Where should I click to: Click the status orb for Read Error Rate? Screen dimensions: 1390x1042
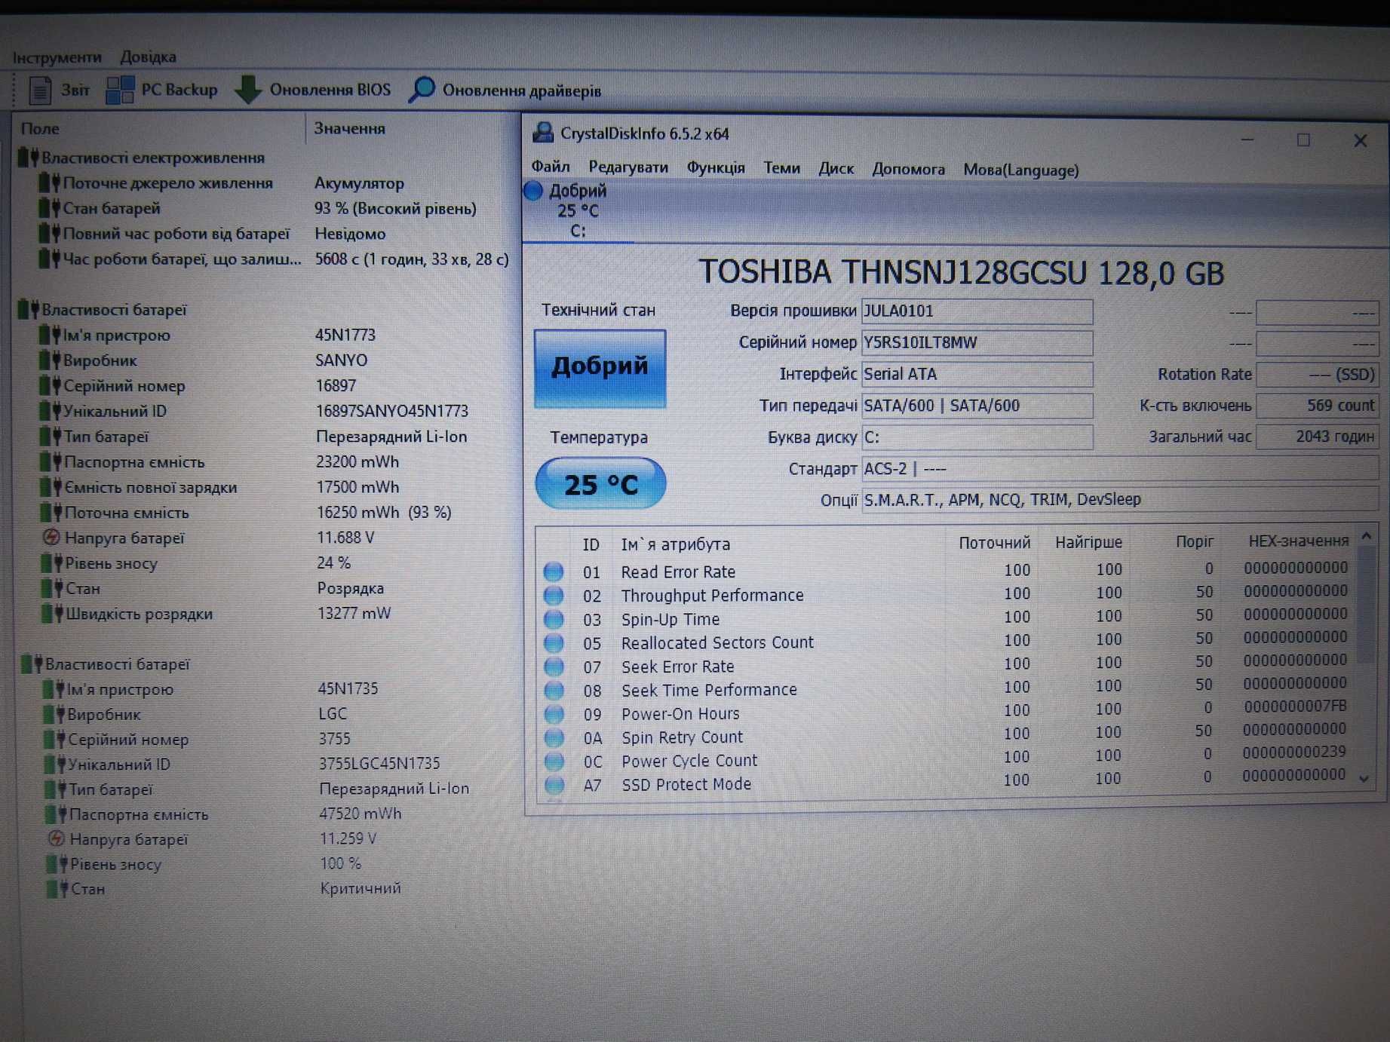554,572
